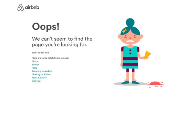This screenshot has width=185, height=127.
Task: Open the Sitemap link
Action: [36, 81]
